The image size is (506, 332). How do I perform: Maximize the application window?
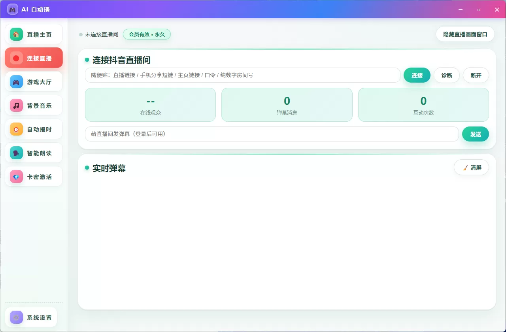(x=479, y=9)
